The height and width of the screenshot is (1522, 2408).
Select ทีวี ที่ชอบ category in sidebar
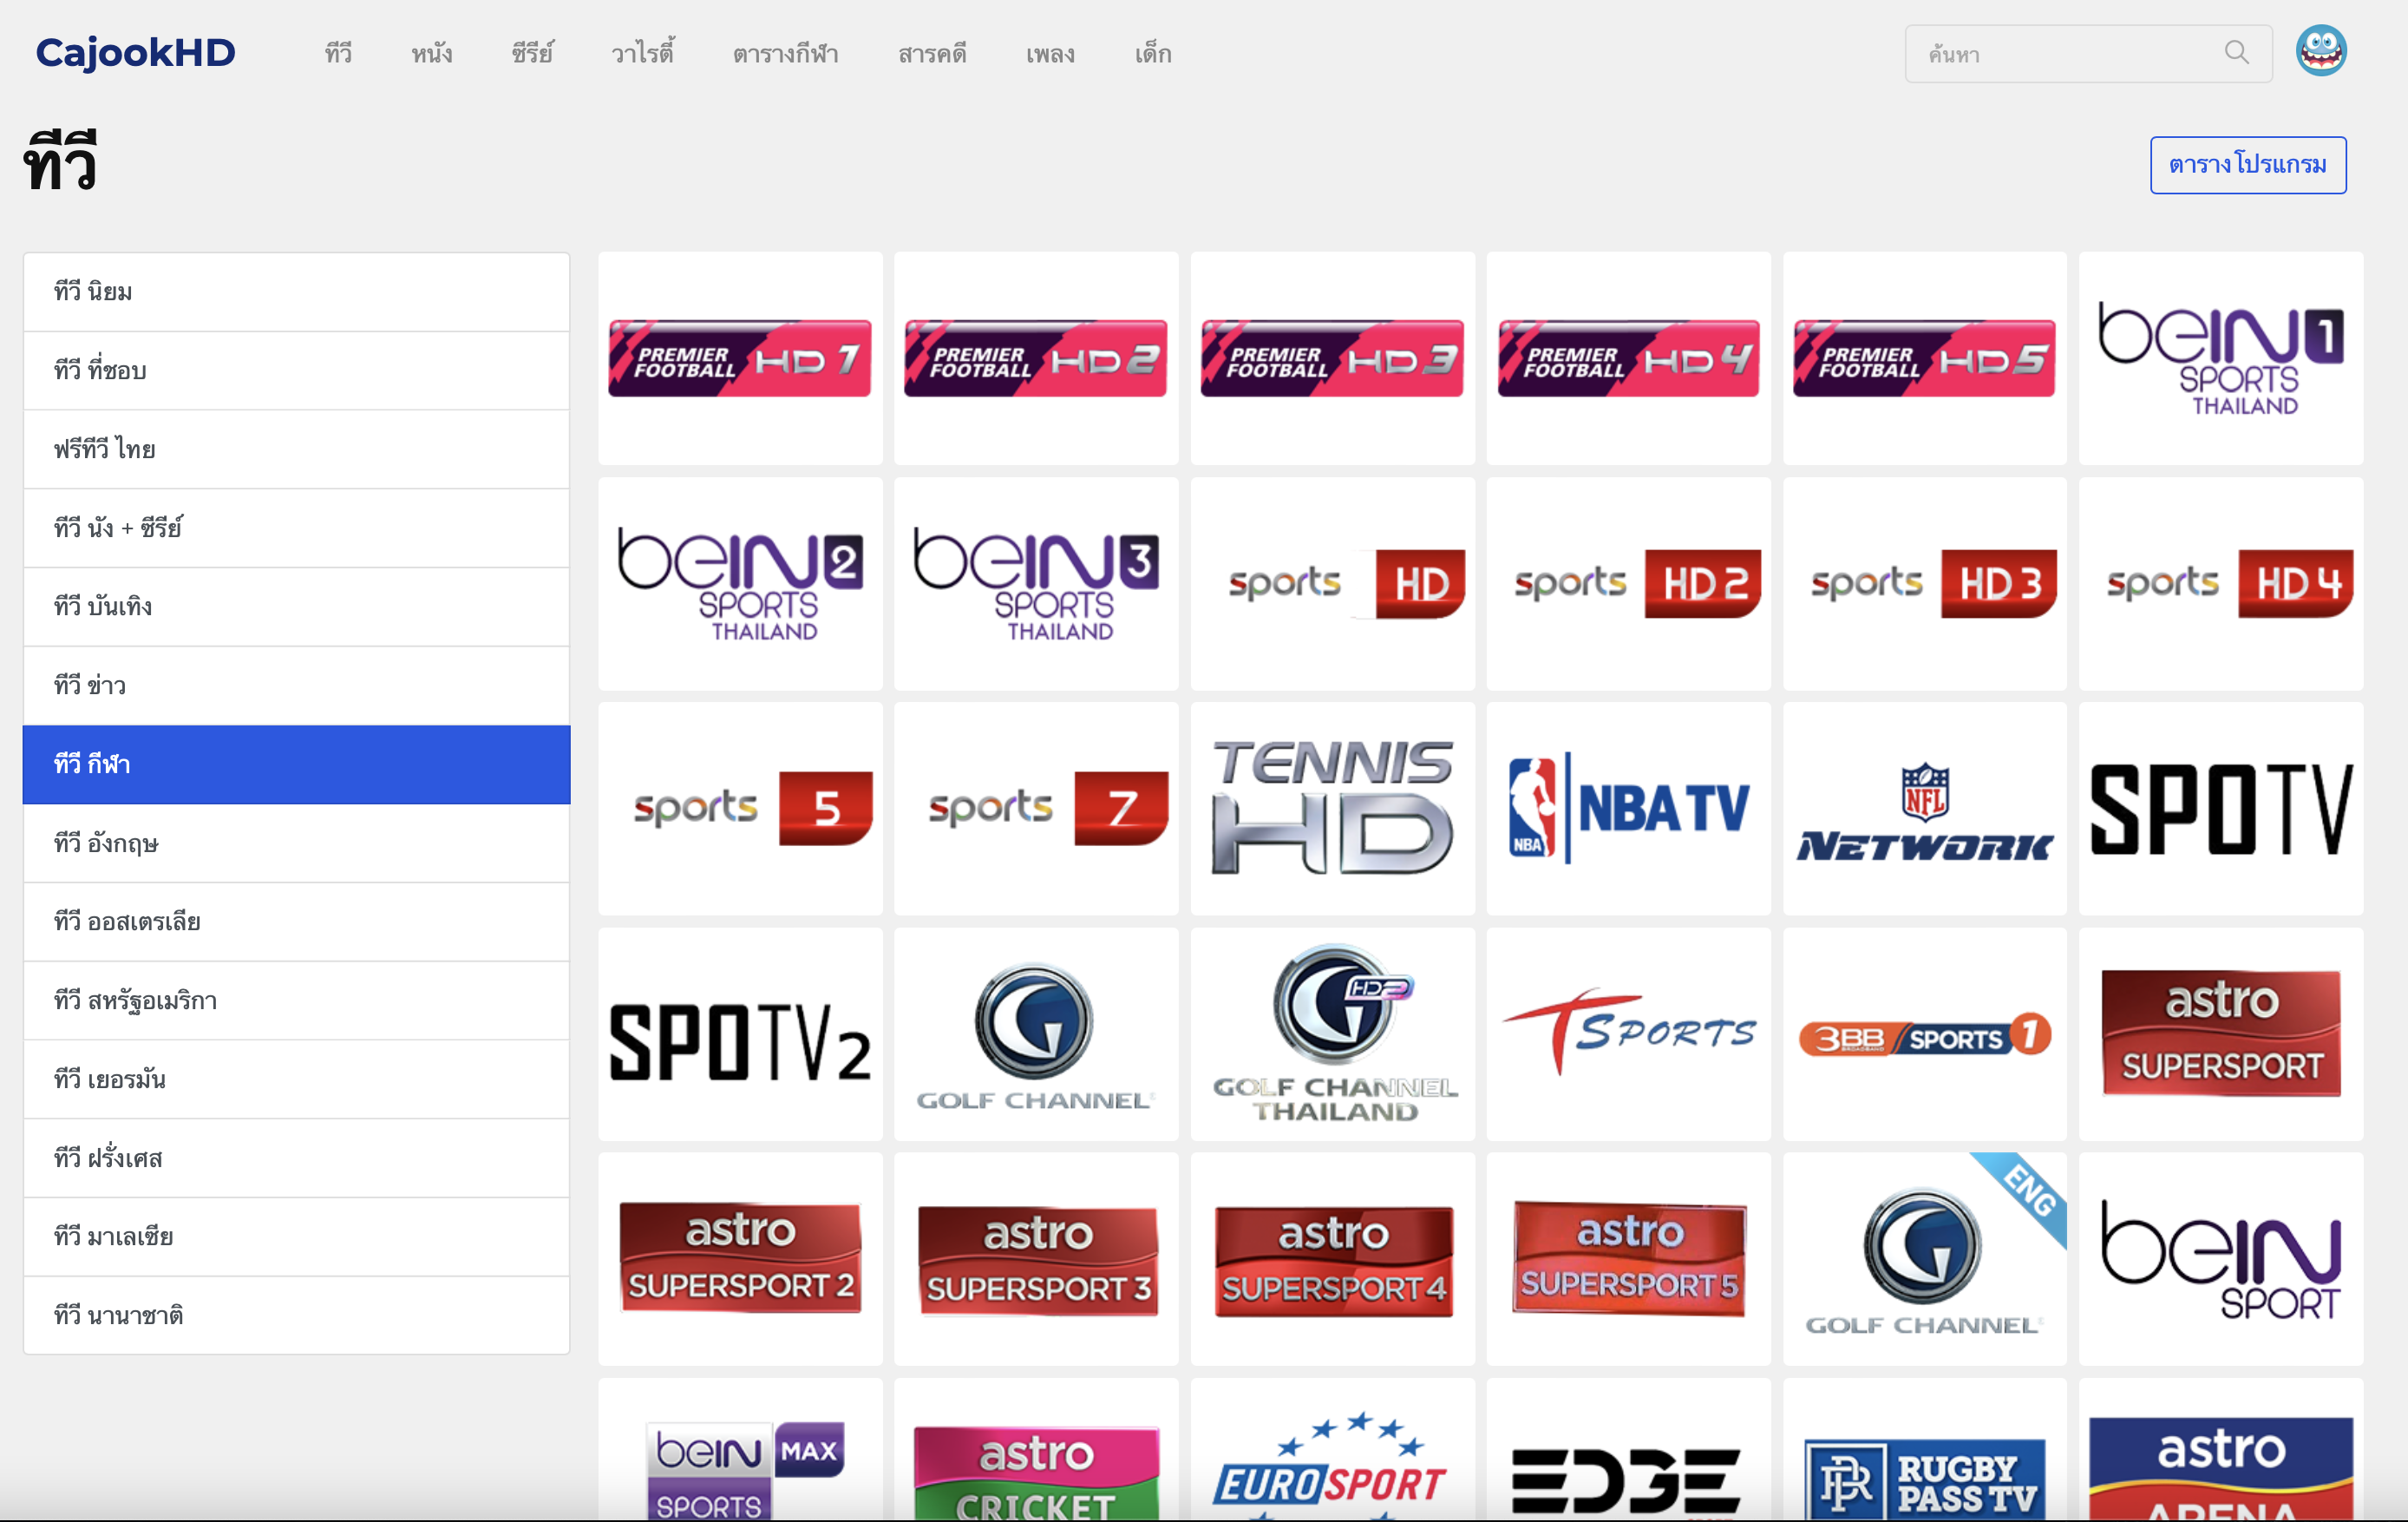[x=296, y=371]
